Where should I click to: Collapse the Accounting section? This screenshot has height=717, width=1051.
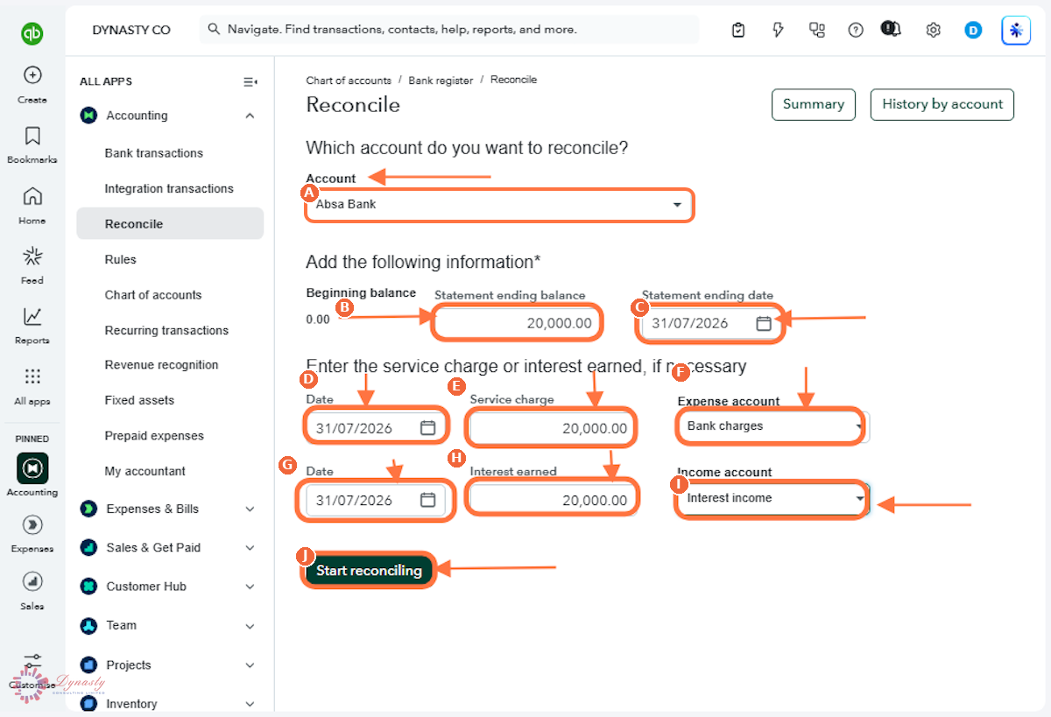[x=250, y=116]
